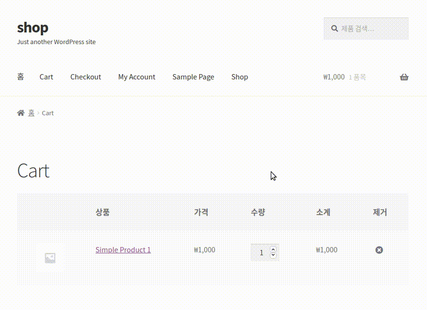427x310 pixels.
Task: Open the Simple Product 1 link
Action: [123, 250]
